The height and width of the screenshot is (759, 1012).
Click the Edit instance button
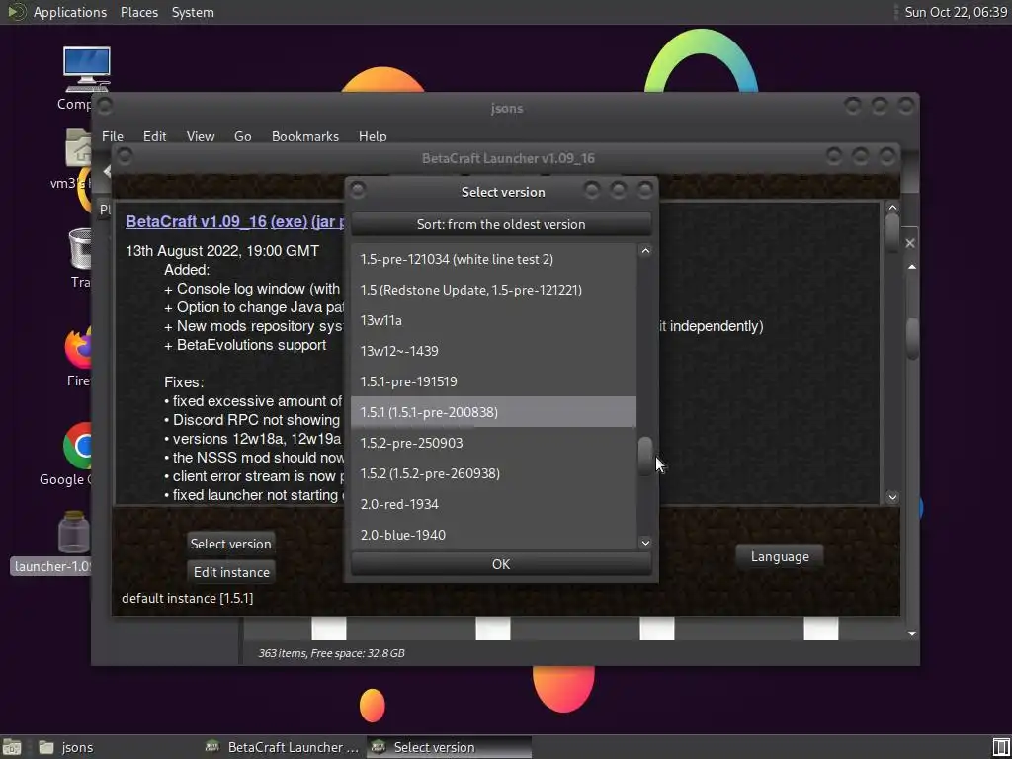231,572
